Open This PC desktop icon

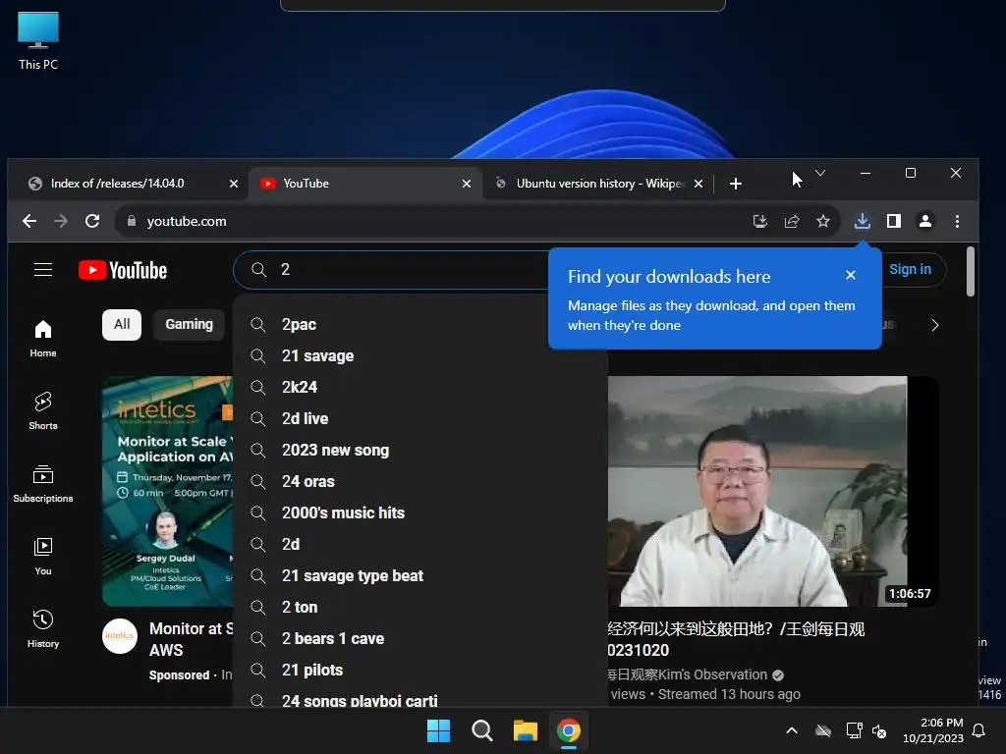tap(38, 40)
